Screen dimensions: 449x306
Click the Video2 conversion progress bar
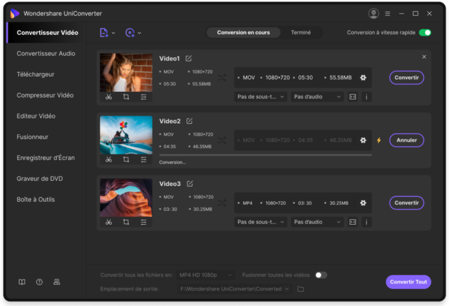(x=265, y=155)
